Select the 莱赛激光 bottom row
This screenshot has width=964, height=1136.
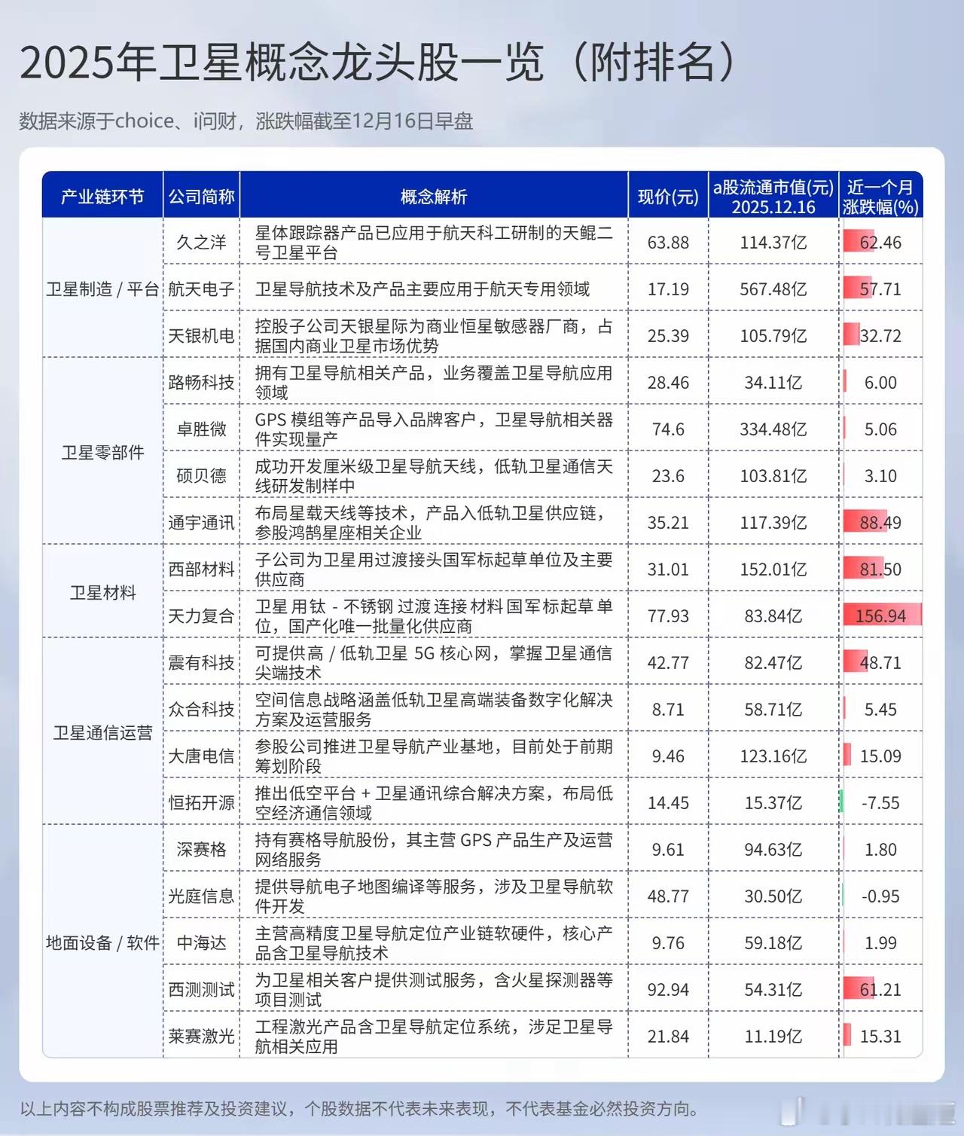tap(201, 1035)
